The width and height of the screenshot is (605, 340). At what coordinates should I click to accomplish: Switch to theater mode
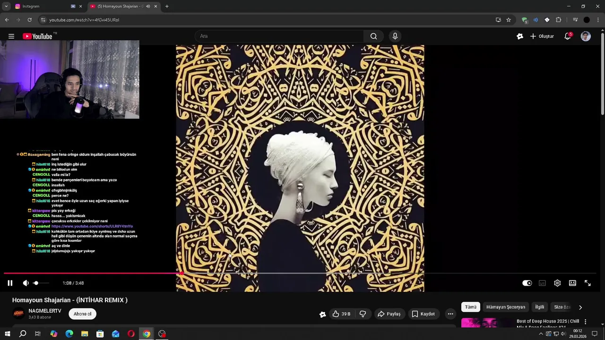point(572,283)
